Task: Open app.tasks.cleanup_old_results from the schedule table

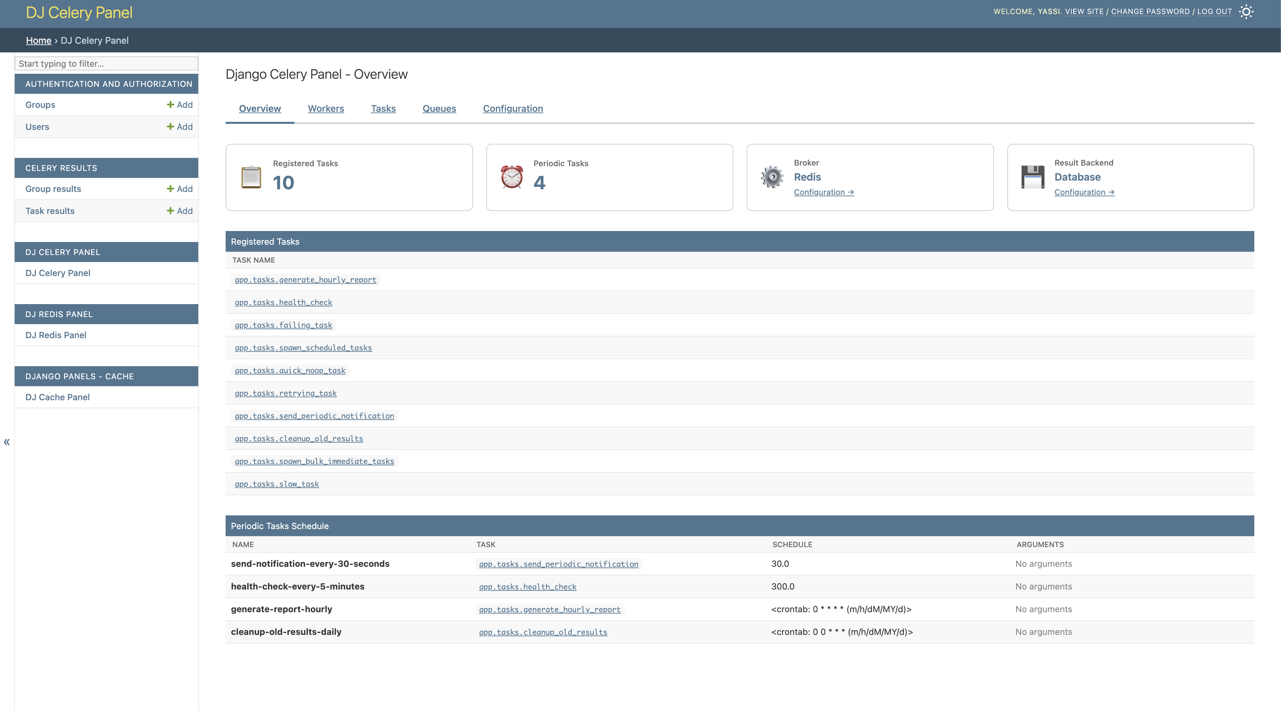Action: tap(542, 632)
